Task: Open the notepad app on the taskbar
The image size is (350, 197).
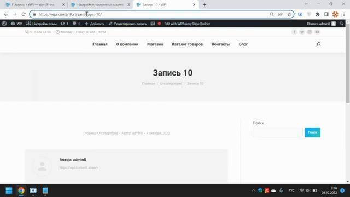Action: click(45, 190)
